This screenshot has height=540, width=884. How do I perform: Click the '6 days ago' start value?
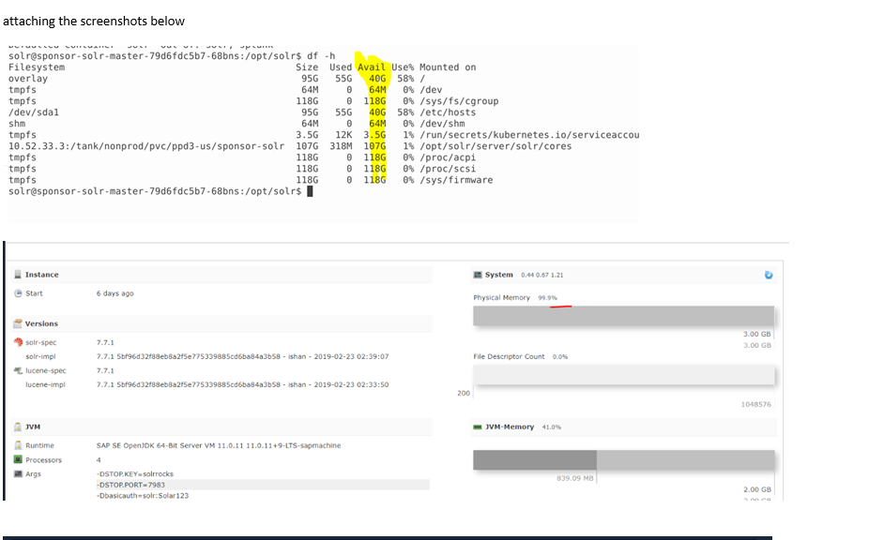click(115, 293)
